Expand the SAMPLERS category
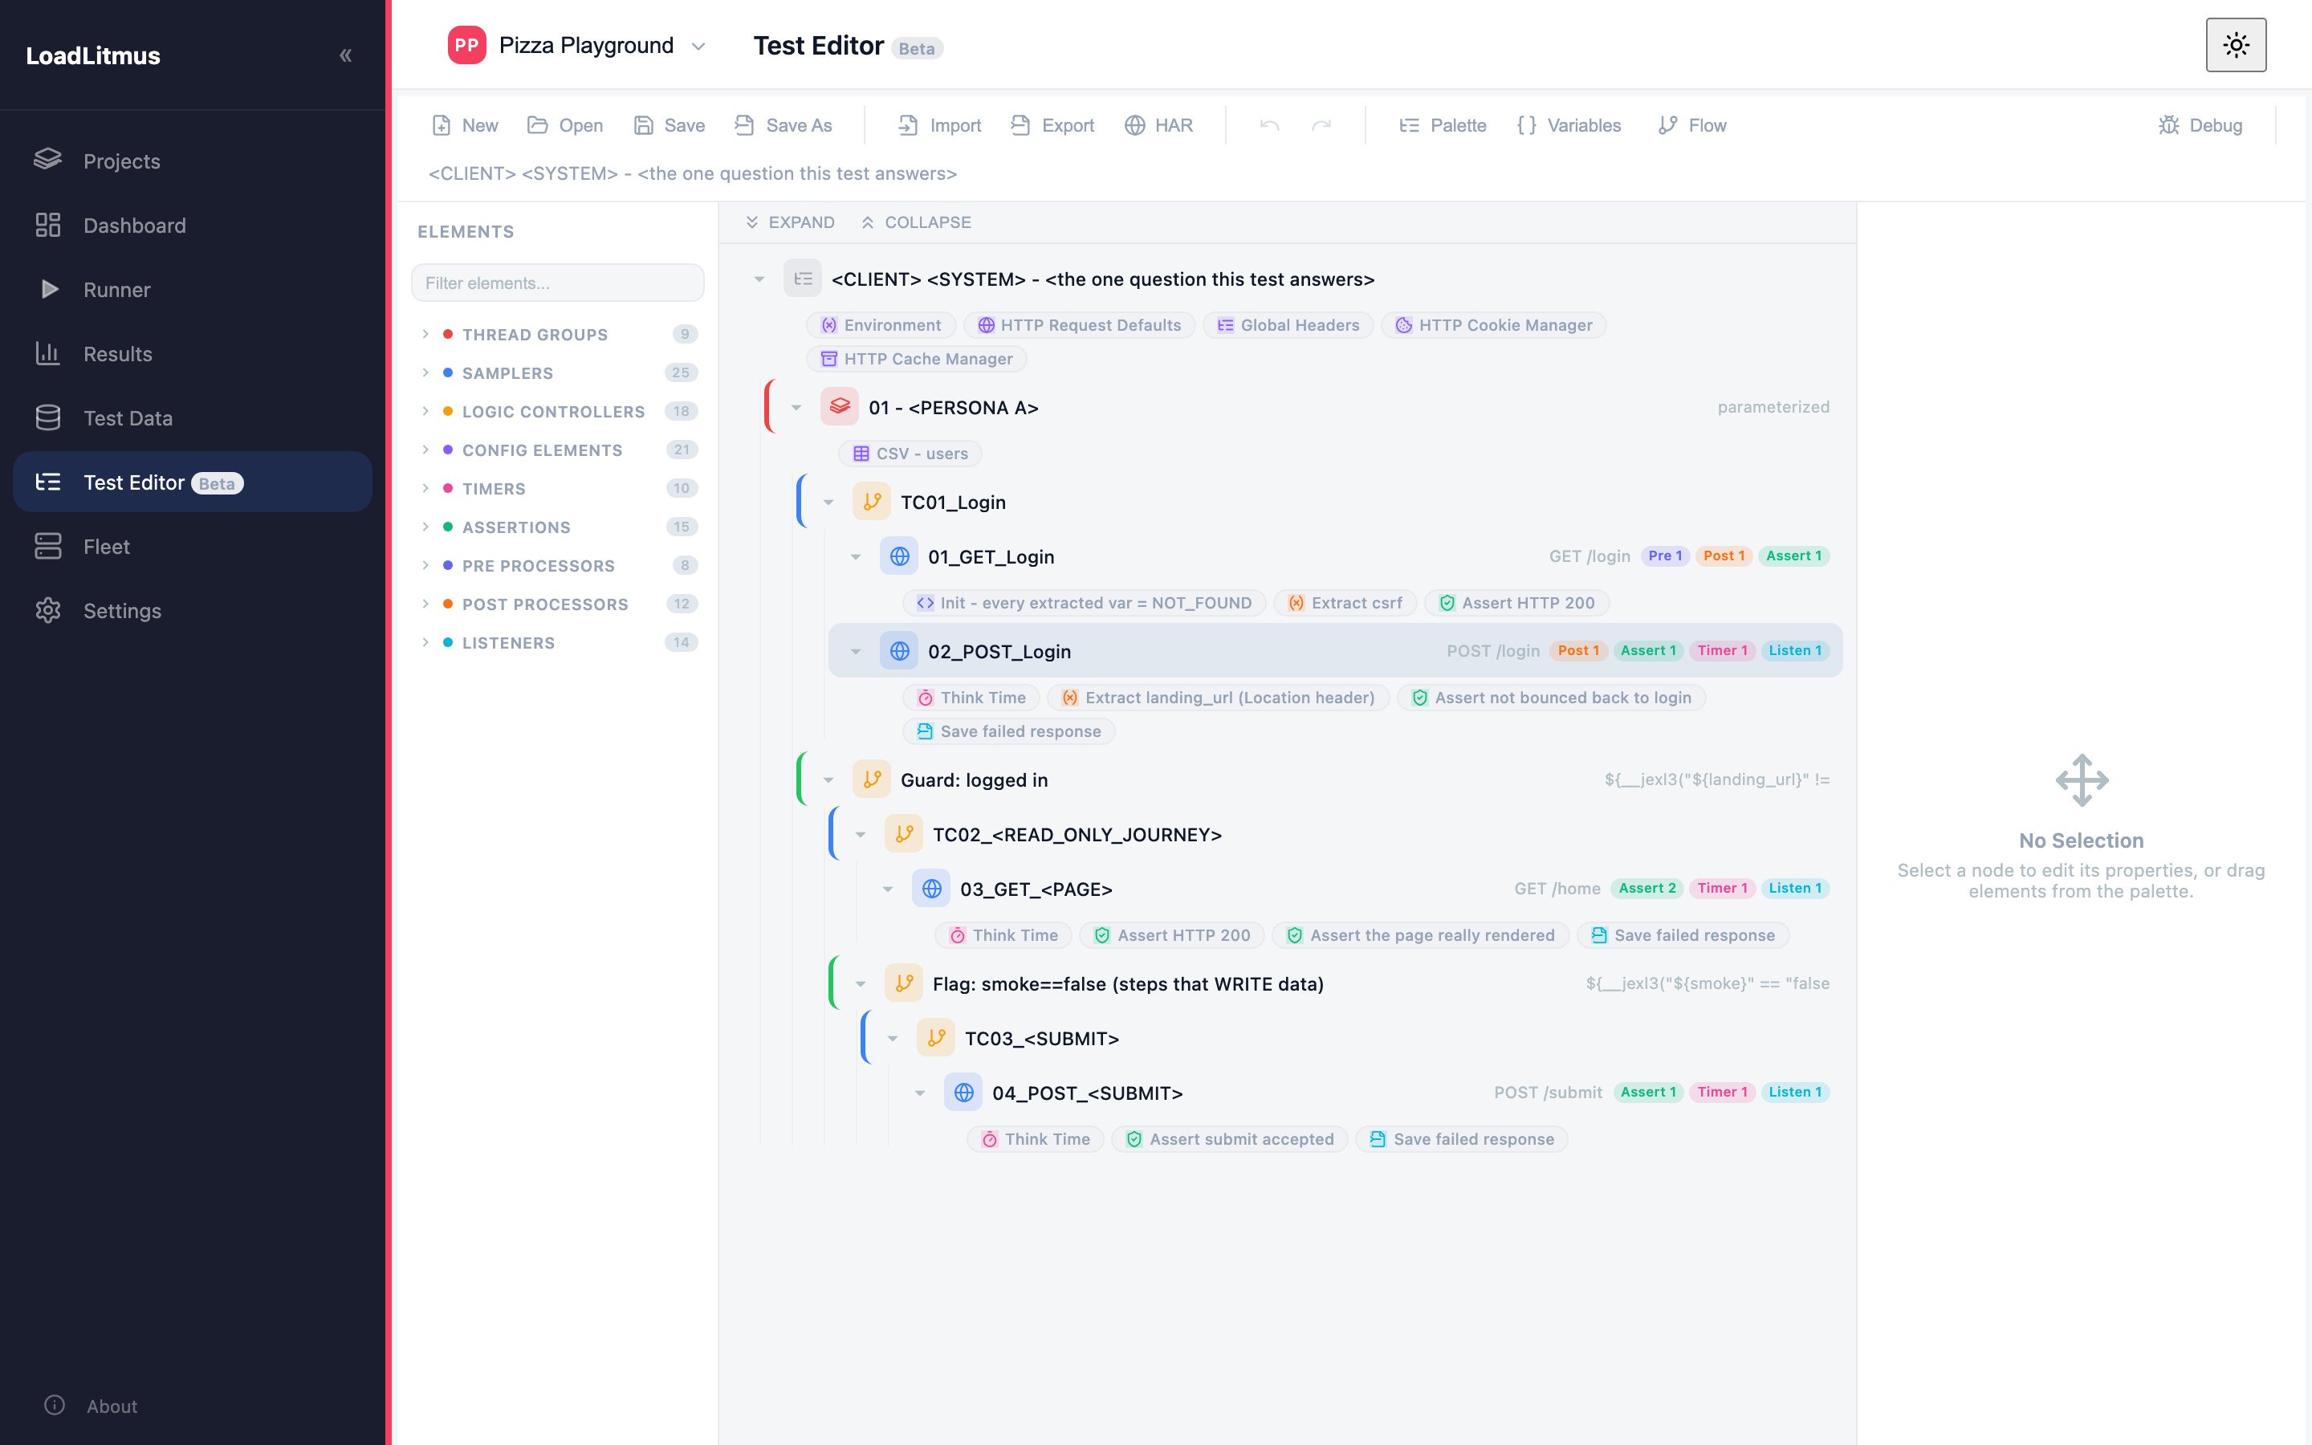This screenshot has width=2312, height=1445. (559, 372)
